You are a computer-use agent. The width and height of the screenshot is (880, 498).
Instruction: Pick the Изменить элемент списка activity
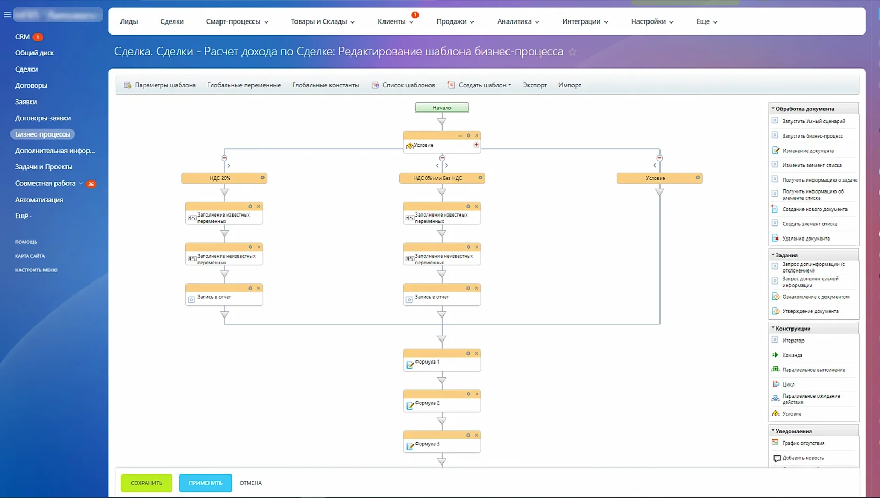812,165
